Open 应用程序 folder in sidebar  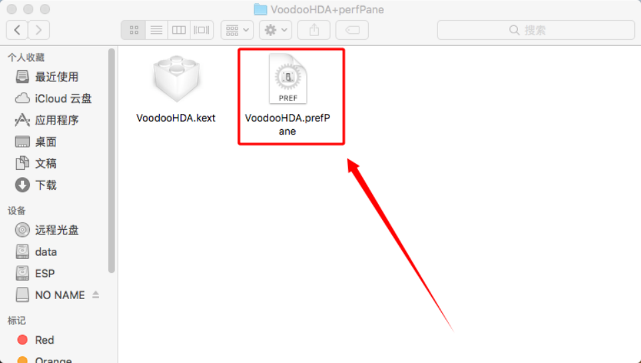pyautogui.click(x=47, y=121)
